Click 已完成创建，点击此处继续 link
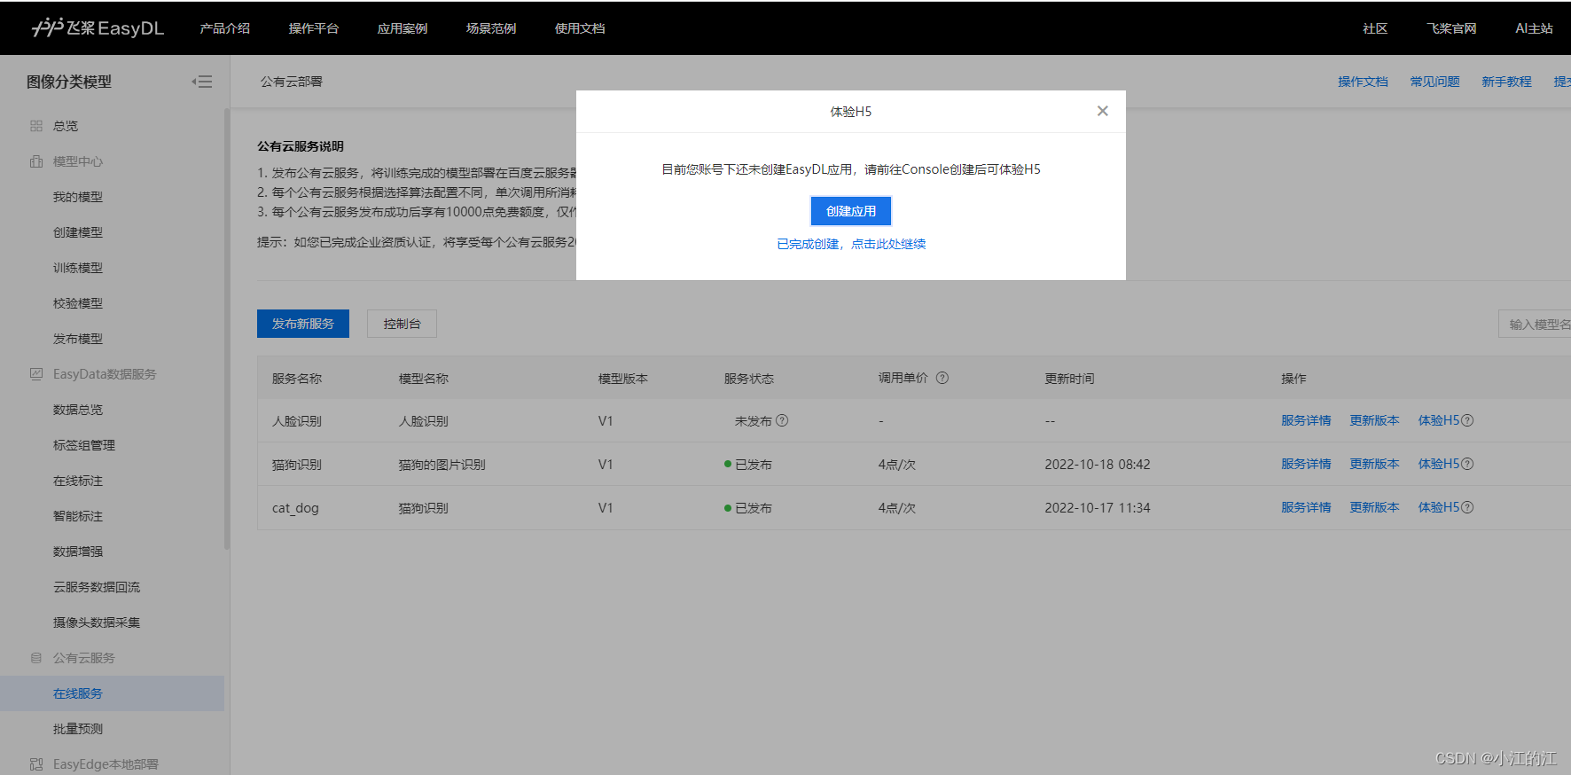1571x775 pixels. point(851,244)
